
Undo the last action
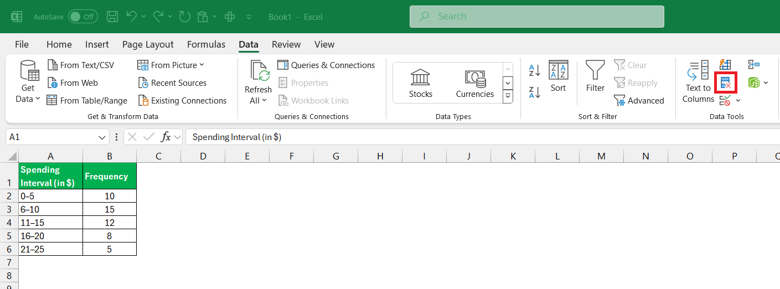(x=132, y=17)
